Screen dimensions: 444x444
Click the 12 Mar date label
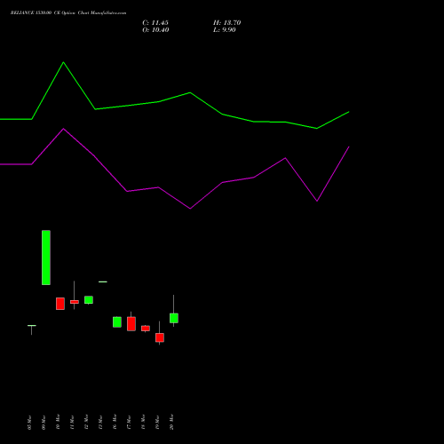point(86,423)
